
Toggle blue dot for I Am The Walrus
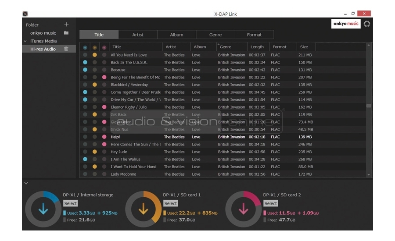(x=85, y=159)
